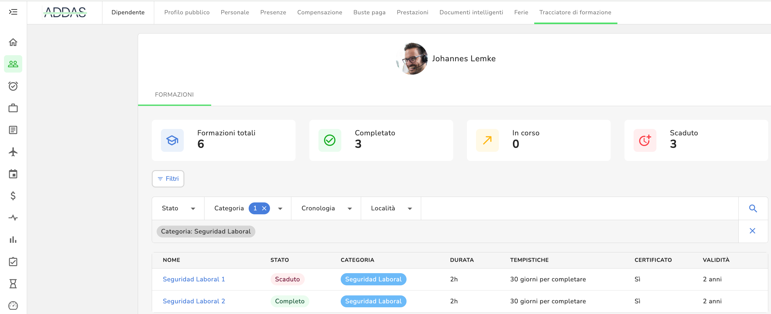The height and width of the screenshot is (314, 771).
Task: Sort by VALIDITÀ column header
Action: [716, 260]
